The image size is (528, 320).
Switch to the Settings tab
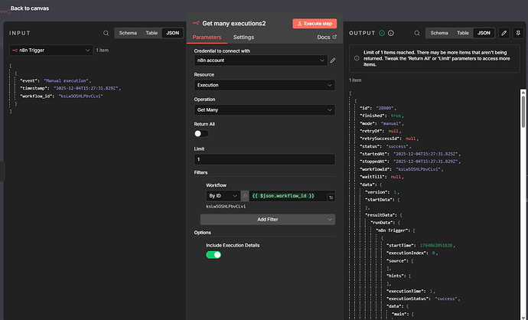tap(243, 37)
